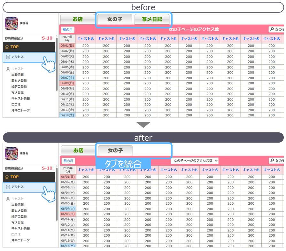Go to オキニトーク in the before panel sidebar
The width and height of the screenshot is (286, 251).
(x=20, y=110)
